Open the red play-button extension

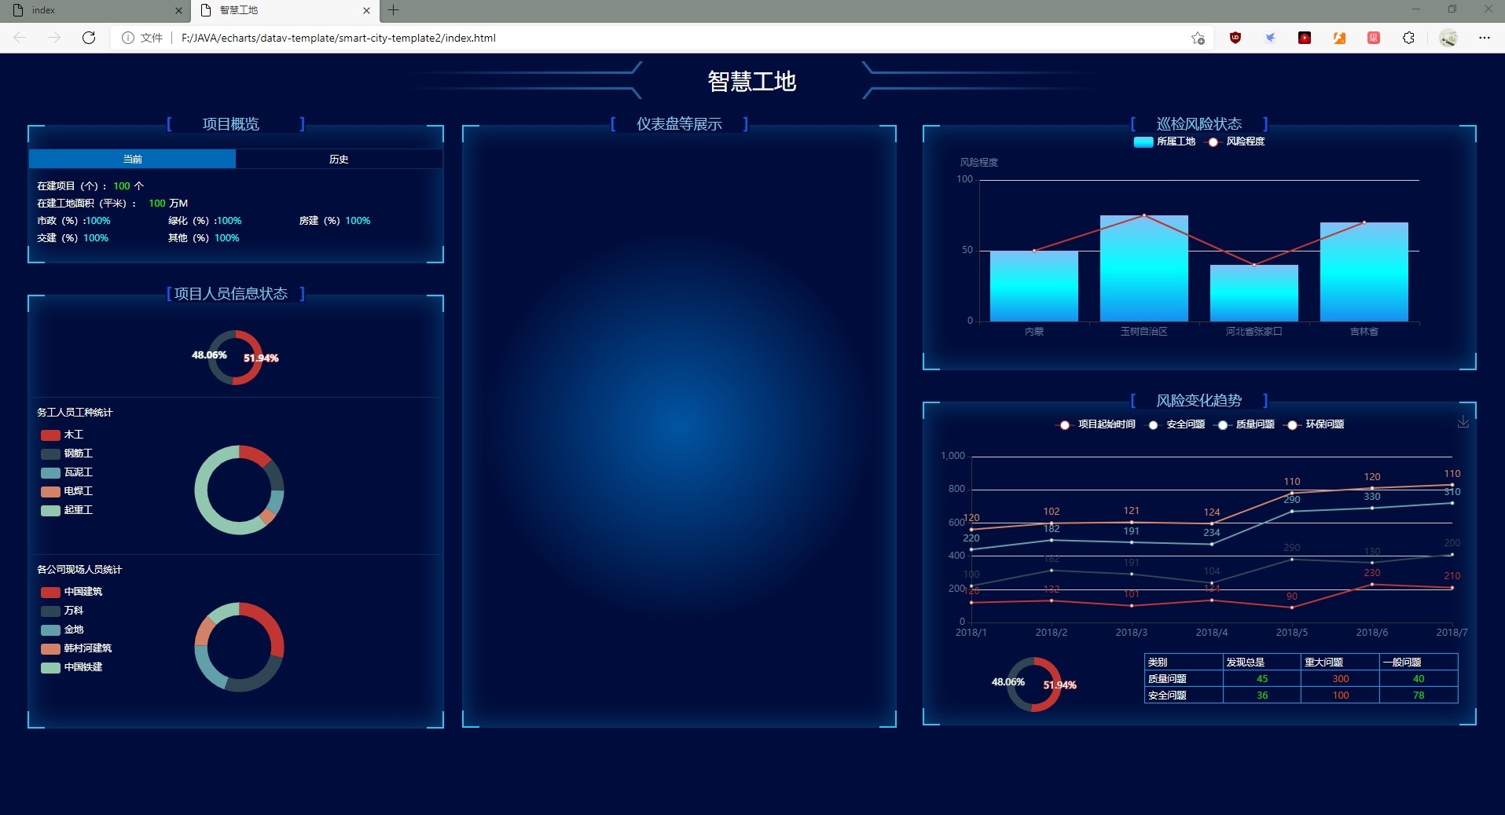click(1305, 38)
